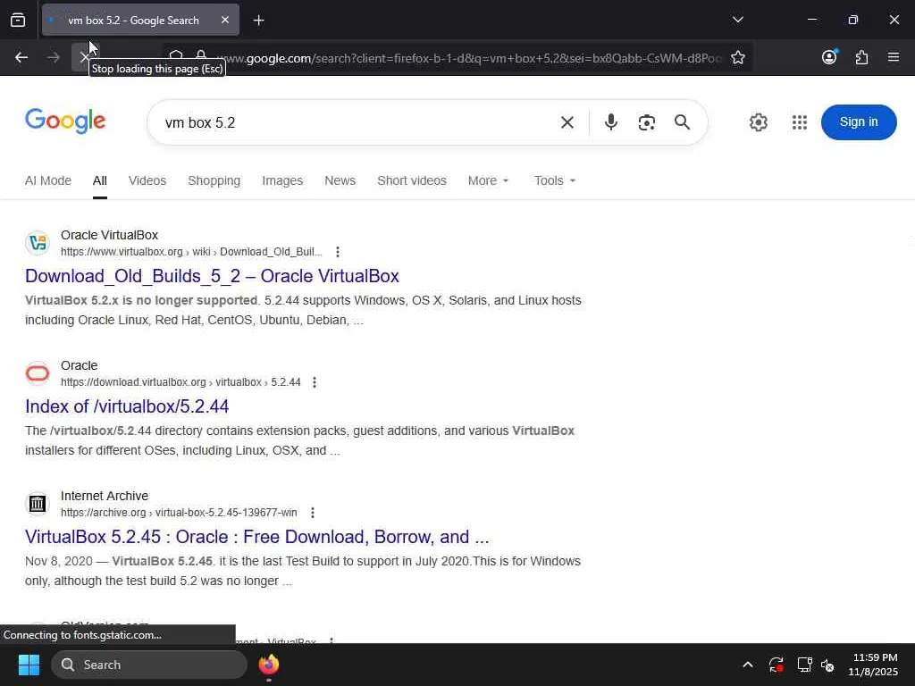Open options menu for archive.org result

coord(313,513)
